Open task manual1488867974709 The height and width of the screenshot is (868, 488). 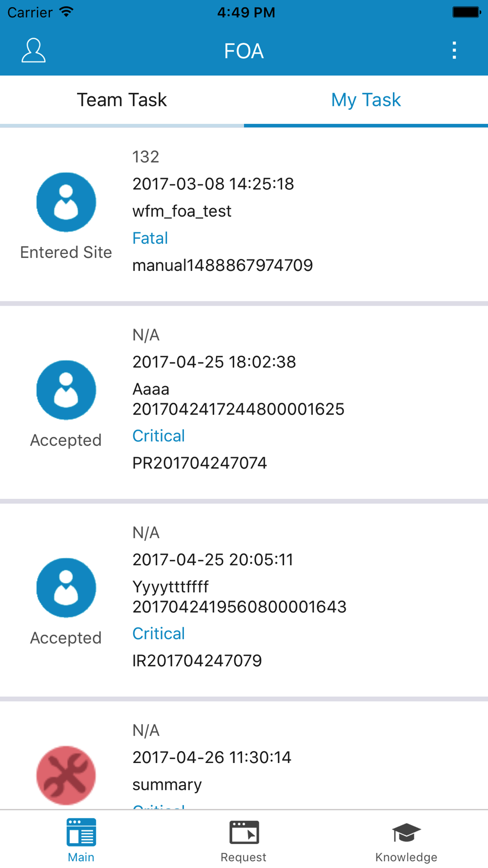coord(223,266)
